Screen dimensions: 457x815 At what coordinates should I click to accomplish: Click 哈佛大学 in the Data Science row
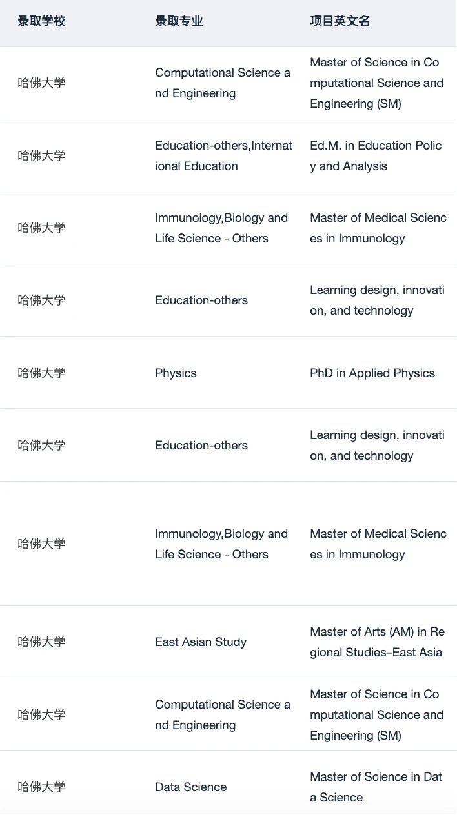[x=41, y=787]
